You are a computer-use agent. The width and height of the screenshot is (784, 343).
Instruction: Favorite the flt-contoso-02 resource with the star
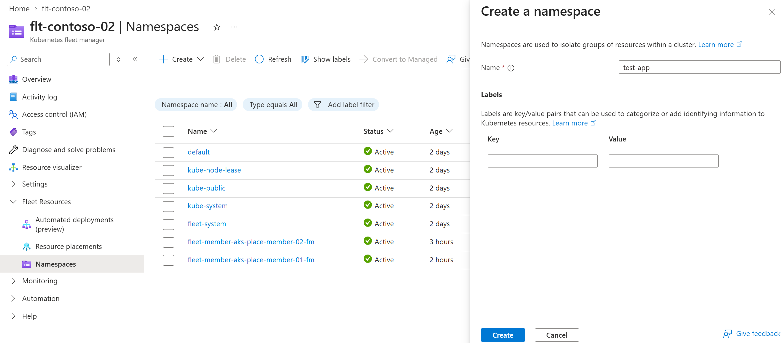tap(217, 27)
